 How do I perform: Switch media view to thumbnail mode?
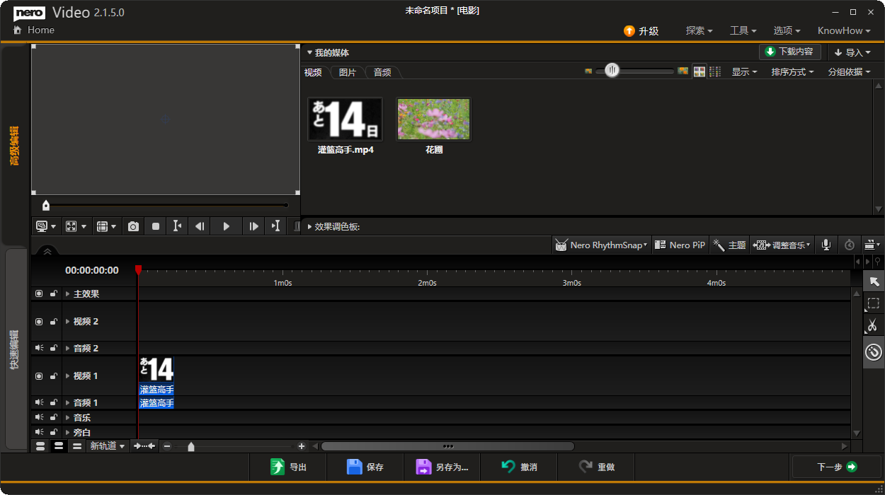point(700,71)
